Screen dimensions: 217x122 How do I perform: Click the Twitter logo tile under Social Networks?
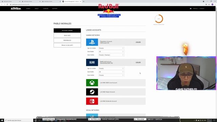(92, 116)
